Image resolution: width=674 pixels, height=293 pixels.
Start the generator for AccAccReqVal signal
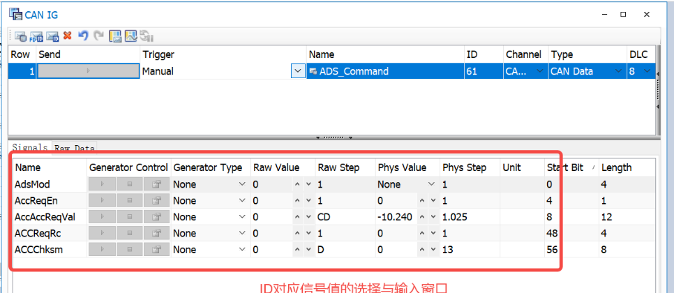pyautogui.click(x=102, y=217)
